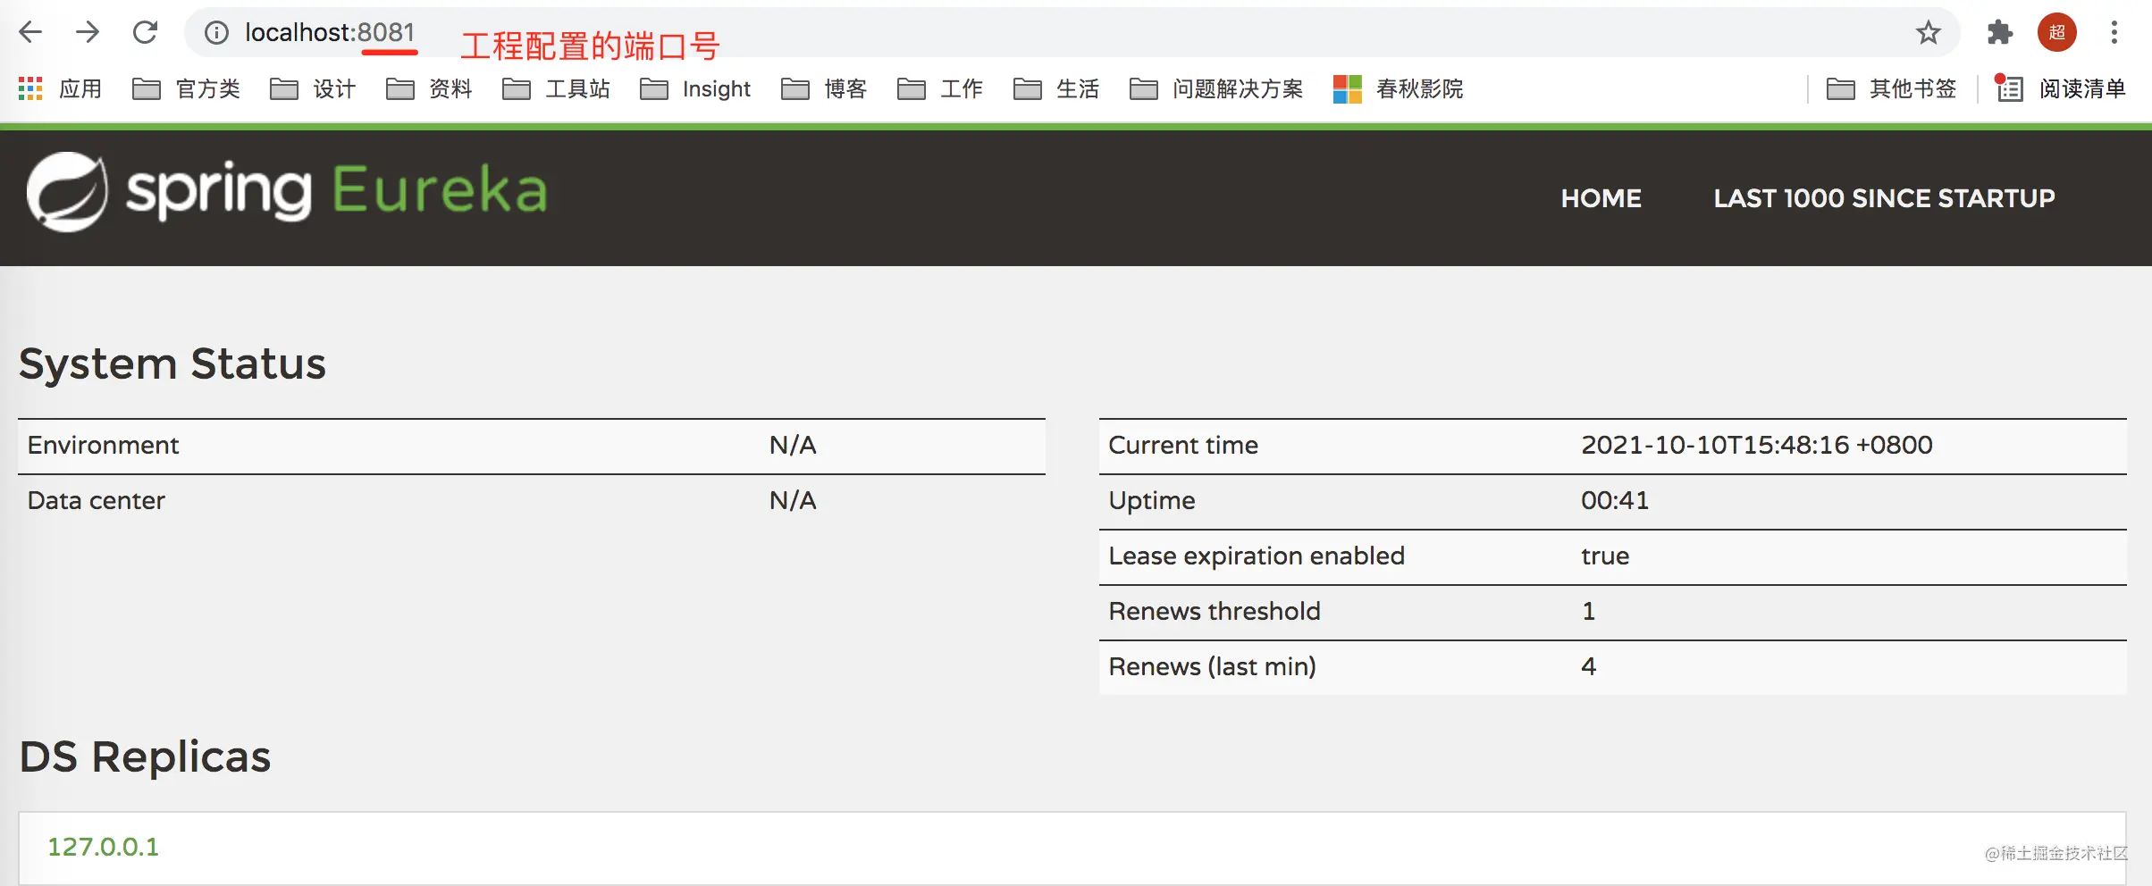
Task: Open LAST 1000 SINCE STARTUP page
Action: pyautogui.click(x=1884, y=198)
